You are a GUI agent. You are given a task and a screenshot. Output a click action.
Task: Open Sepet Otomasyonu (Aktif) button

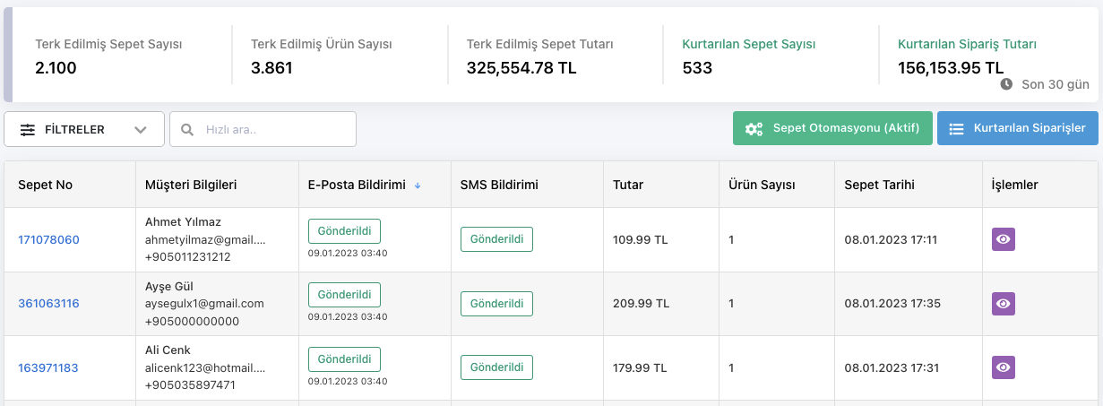click(x=832, y=128)
